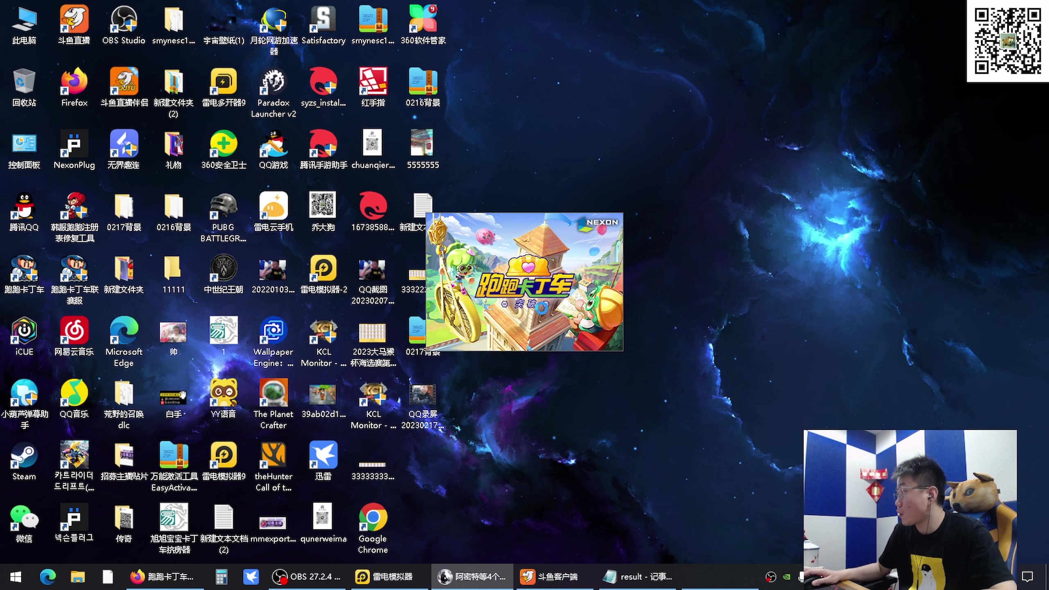Open the NexonPlug desktop shortcut
The height and width of the screenshot is (590, 1049).
pos(74,144)
